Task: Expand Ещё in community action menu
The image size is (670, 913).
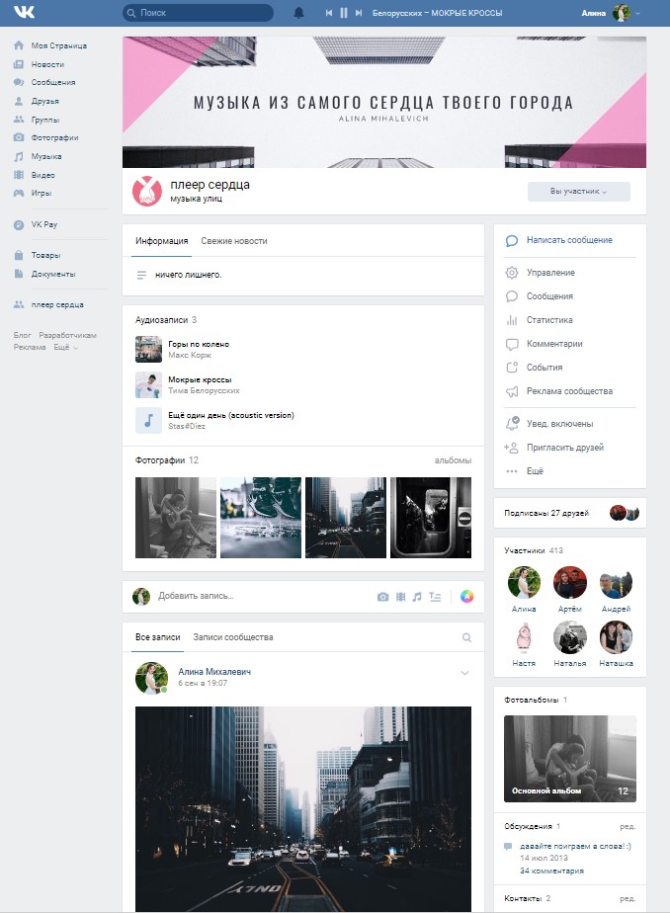Action: tap(535, 471)
